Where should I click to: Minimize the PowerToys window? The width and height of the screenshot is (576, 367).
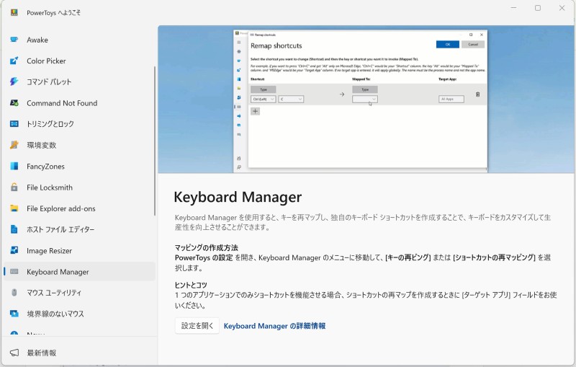[514, 8]
